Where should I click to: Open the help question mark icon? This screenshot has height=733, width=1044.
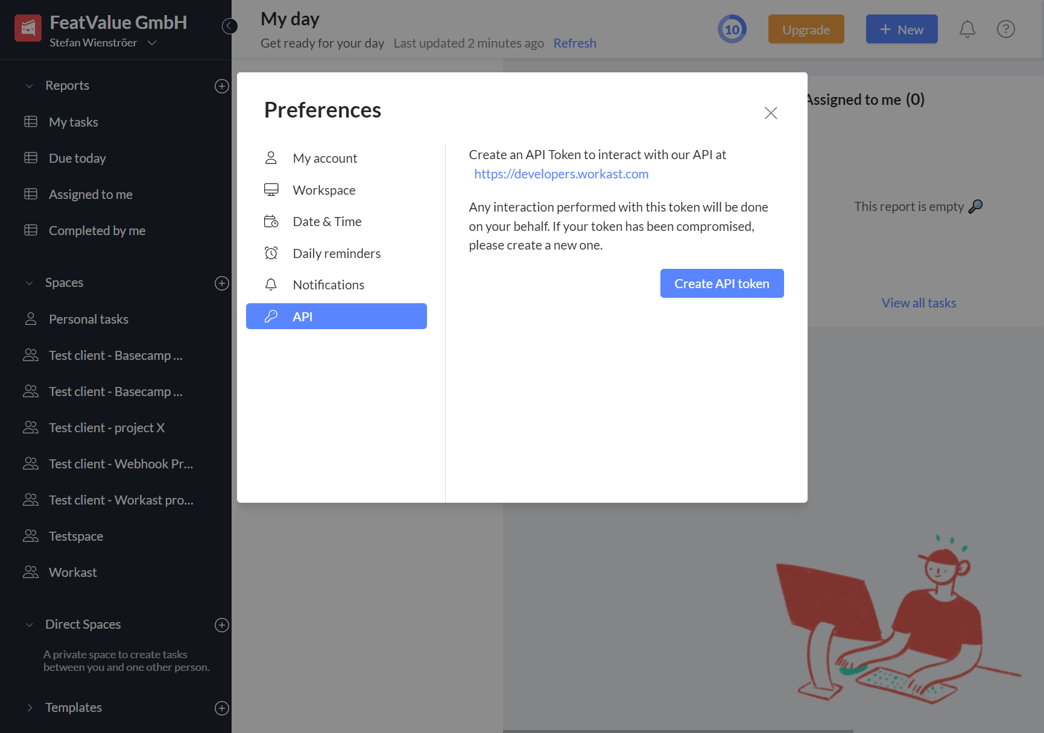[1005, 29]
